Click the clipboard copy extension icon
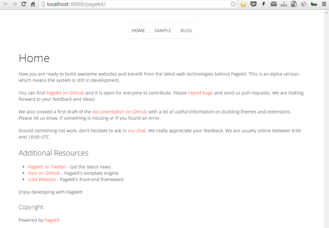The height and width of the screenshot is (228, 329). [294, 4]
